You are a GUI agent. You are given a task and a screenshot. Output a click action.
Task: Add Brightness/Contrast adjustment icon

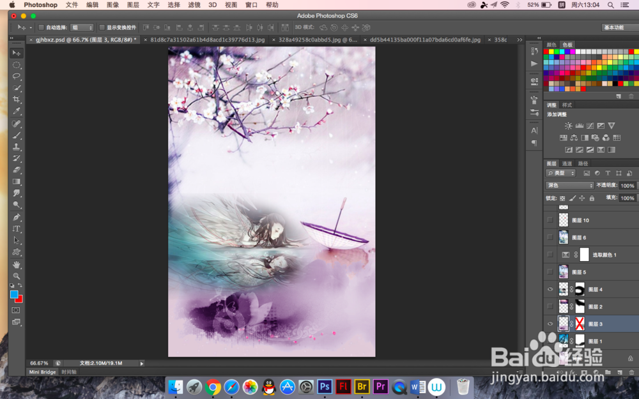pyautogui.click(x=569, y=126)
